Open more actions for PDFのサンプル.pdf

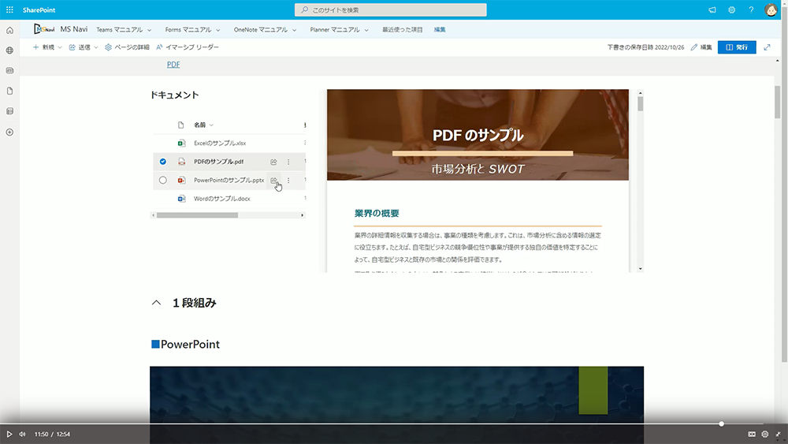(288, 162)
